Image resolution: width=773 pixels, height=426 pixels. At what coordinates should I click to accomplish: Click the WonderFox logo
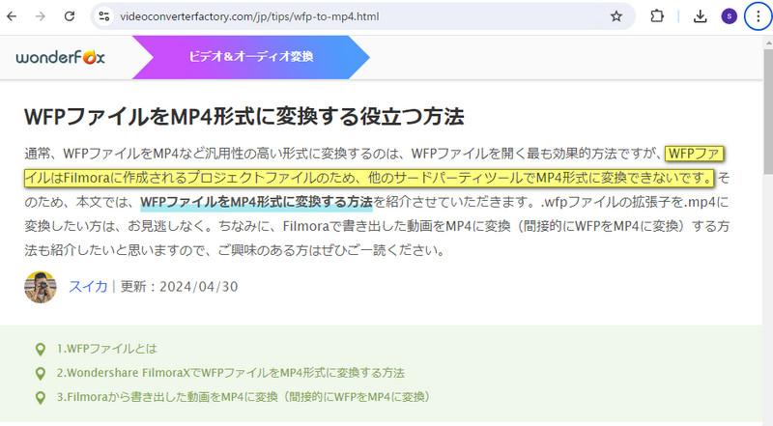tap(60, 57)
